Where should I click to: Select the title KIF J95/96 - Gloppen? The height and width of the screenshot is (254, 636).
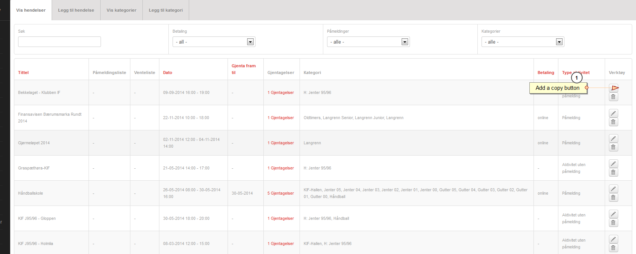coord(37,218)
